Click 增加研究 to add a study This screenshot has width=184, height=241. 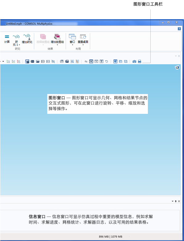click(x=27, y=39)
